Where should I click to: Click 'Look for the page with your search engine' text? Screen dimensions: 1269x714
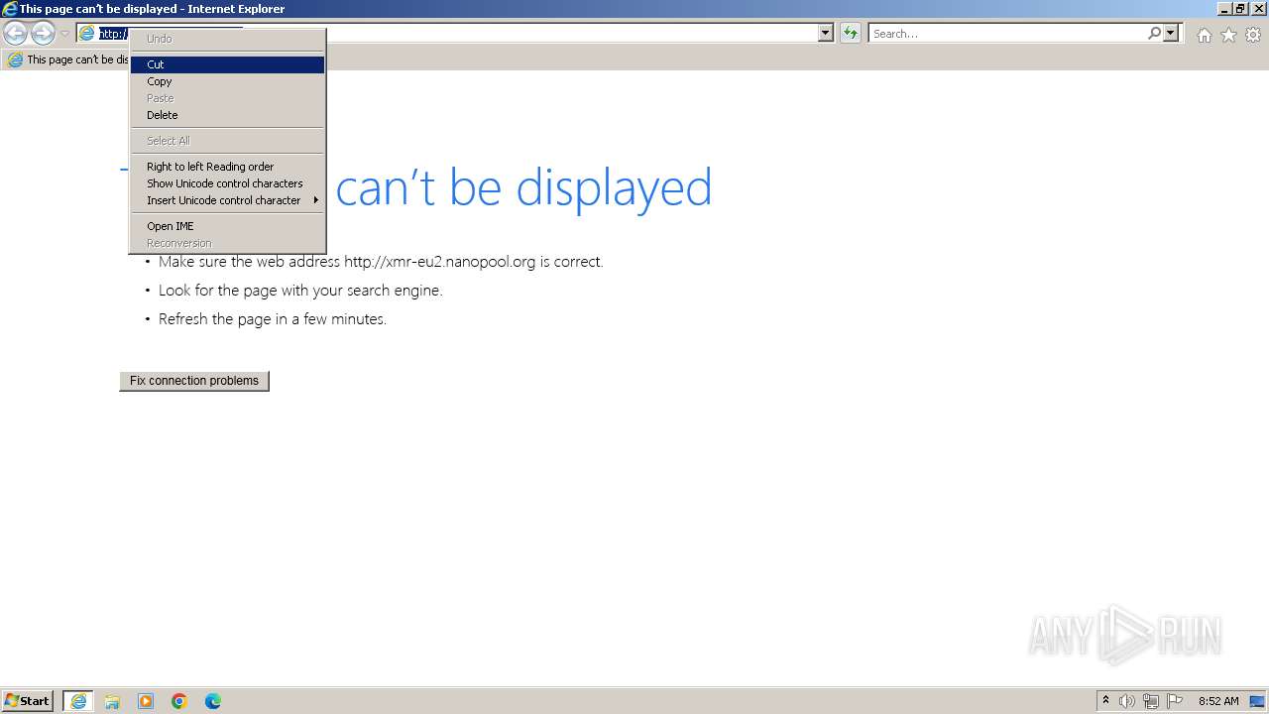(x=300, y=291)
